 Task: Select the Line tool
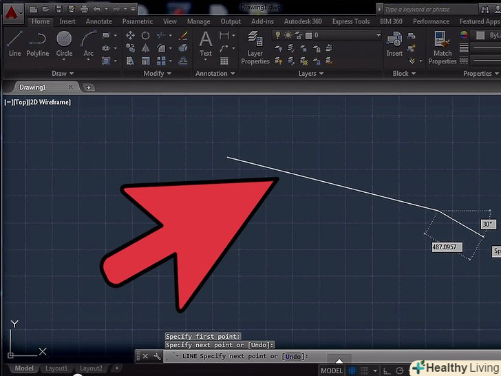(x=14, y=44)
